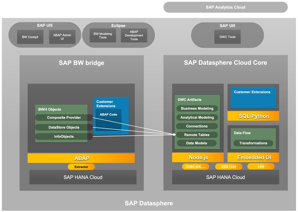Click the Extractor pill
Screen dimensions: 298x212
tap(81, 167)
